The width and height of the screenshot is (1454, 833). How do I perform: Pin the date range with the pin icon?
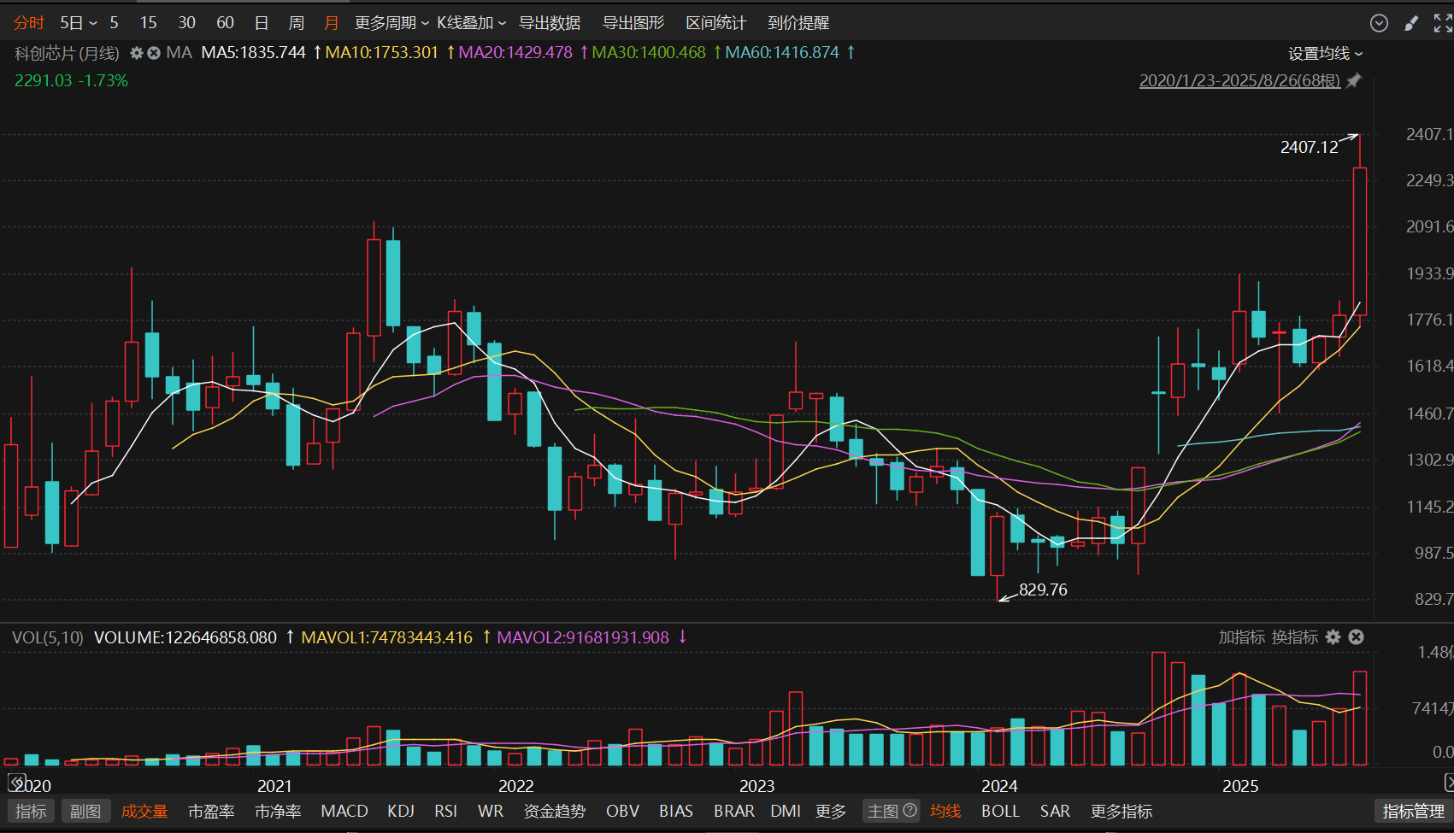pos(1354,80)
